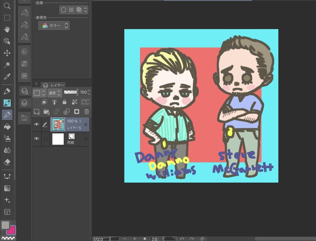This screenshot has height=241, width=316.
Task: Select the Eyedropper tool
Action: point(7,76)
